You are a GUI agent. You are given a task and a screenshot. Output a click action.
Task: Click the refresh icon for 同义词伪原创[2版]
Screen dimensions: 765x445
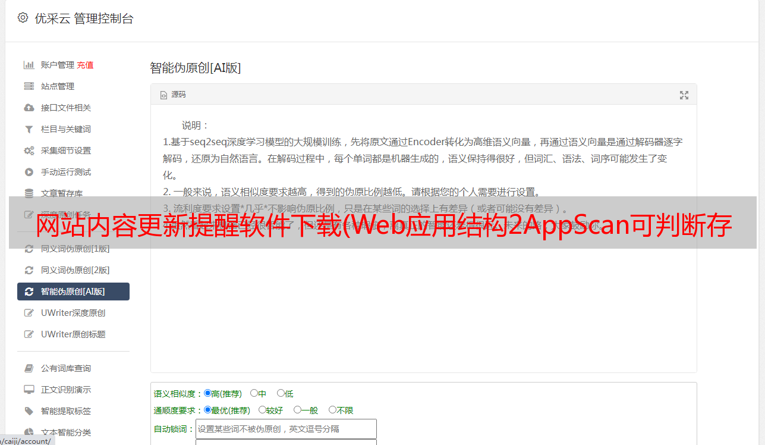[29, 270]
